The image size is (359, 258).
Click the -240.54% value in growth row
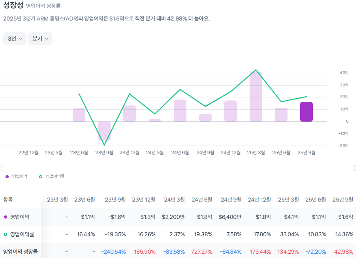tap(114, 251)
